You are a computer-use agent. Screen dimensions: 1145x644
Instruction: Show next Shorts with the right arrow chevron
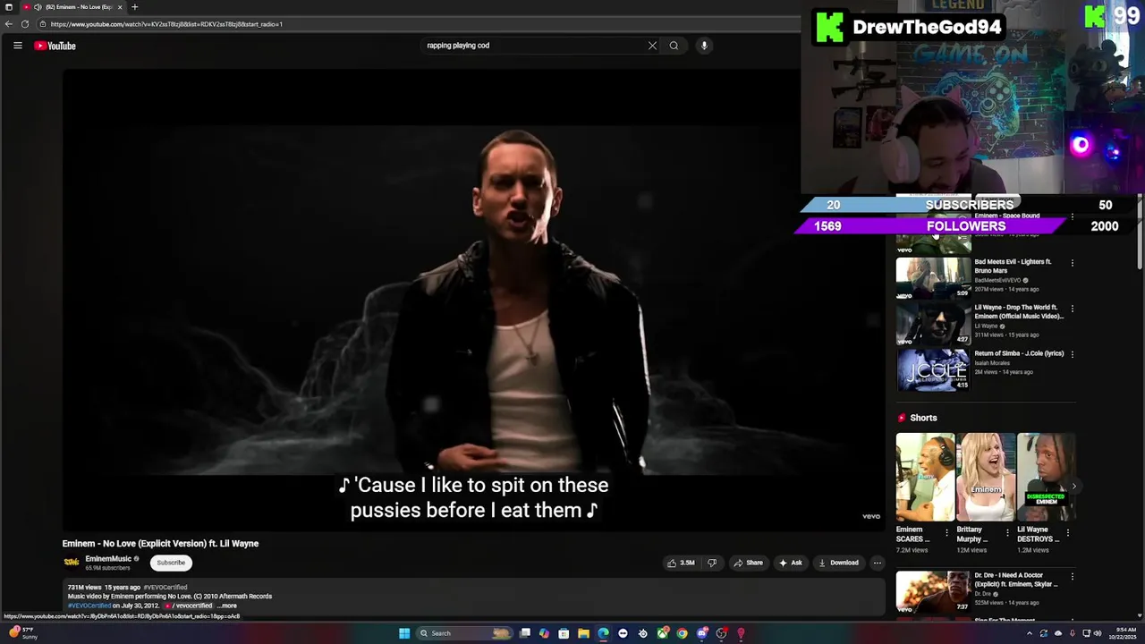(x=1073, y=487)
